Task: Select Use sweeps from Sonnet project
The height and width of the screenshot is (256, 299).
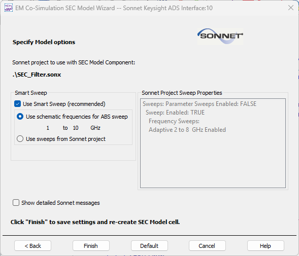Action: pos(20,139)
